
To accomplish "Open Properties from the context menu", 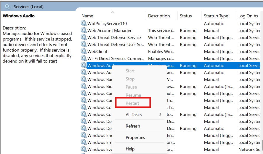I will click(x=135, y=138).
